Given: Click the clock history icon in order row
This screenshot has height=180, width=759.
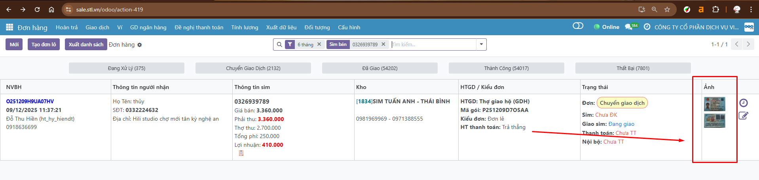Looking at the screenshot, I should pos(744,103).
